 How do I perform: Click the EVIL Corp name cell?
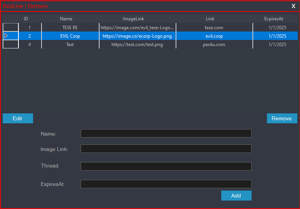[70, 36]
